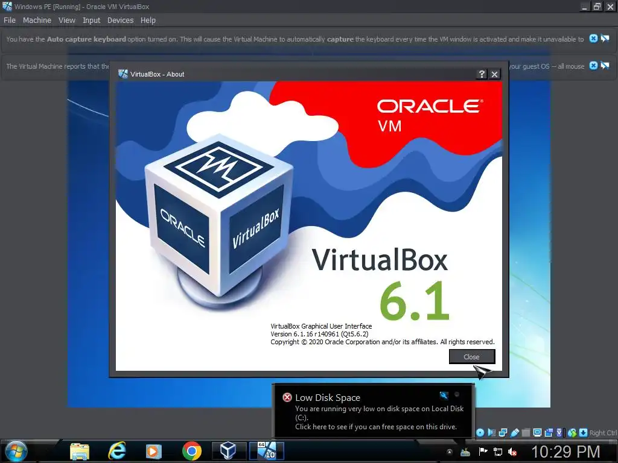The height and width of the screenshot is (463, 618).
Task: Click the audio status bar indicator
Action: click(491, 433)
